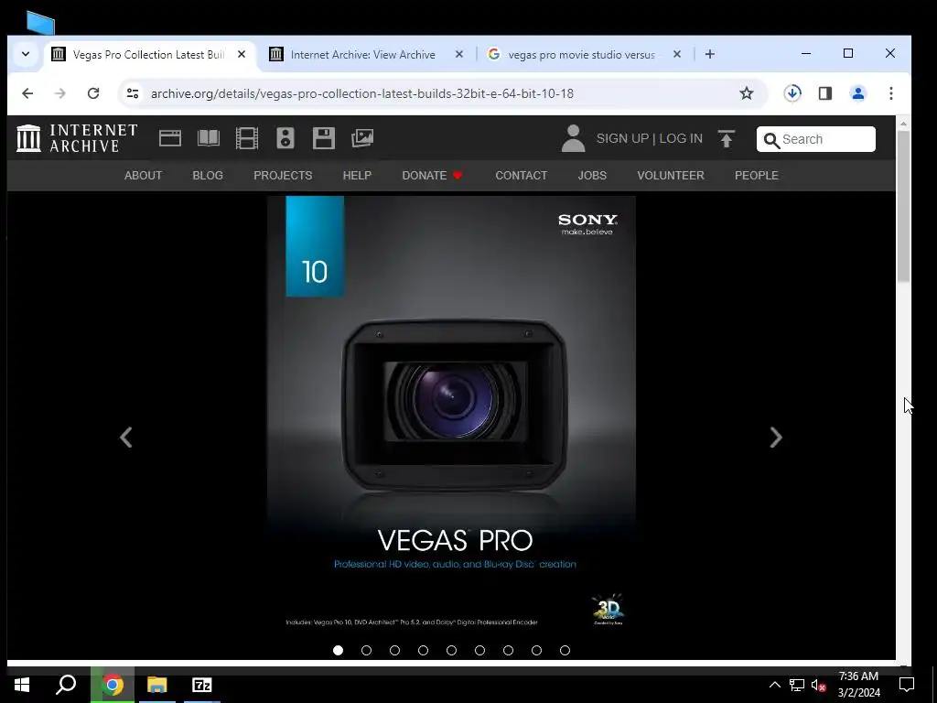Close the Vegas Pro Collection tab
Image resolution: width=937 pixels, height=703 pixels.
click(242, 54)
